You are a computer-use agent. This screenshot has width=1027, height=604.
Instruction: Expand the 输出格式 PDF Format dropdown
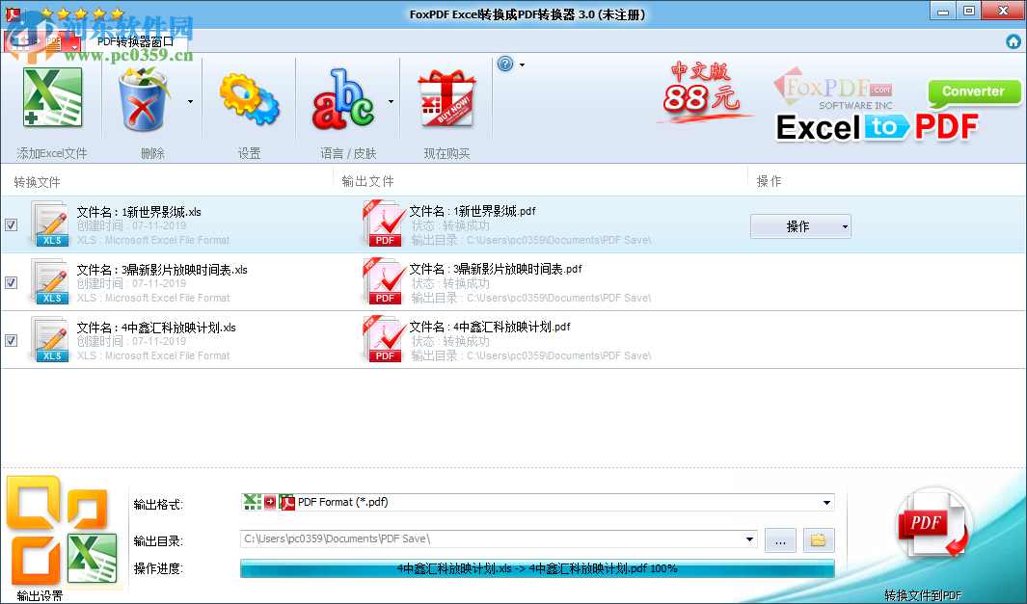[824, 502]
